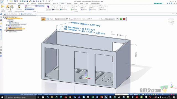Toggle checkbox of Obiekty bryłowe
The height and width of the screenshot is (99, 177).
coord(8,26)
